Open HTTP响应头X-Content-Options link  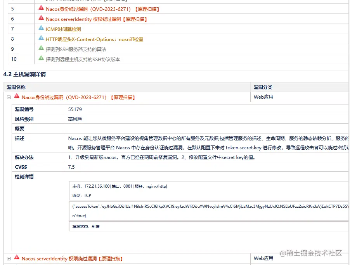coord(95,39)
